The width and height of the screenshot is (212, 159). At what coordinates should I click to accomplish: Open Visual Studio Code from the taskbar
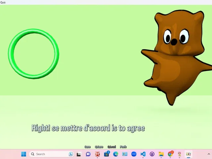pyautogui.click(x=143, y=154)
